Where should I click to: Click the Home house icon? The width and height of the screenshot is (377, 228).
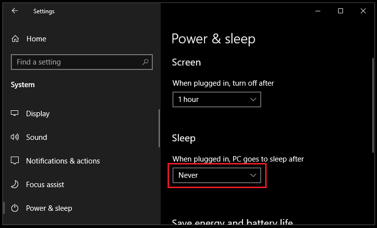coord(16,38)
